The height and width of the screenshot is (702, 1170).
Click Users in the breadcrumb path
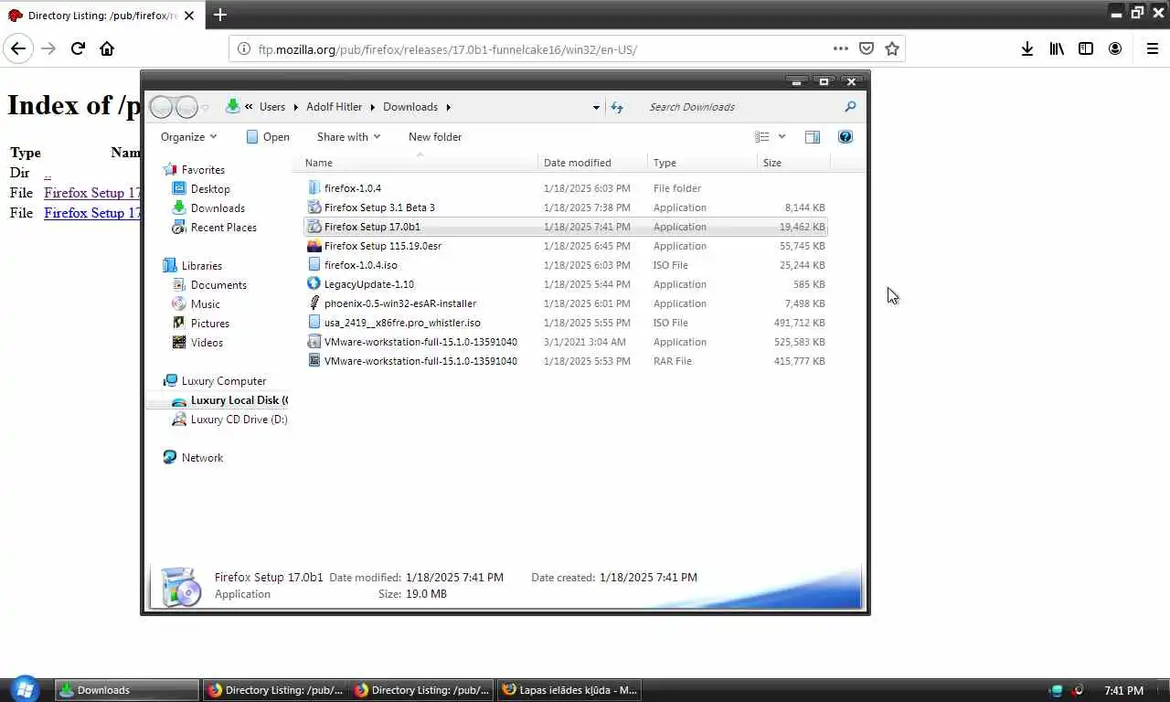[272, 107]
